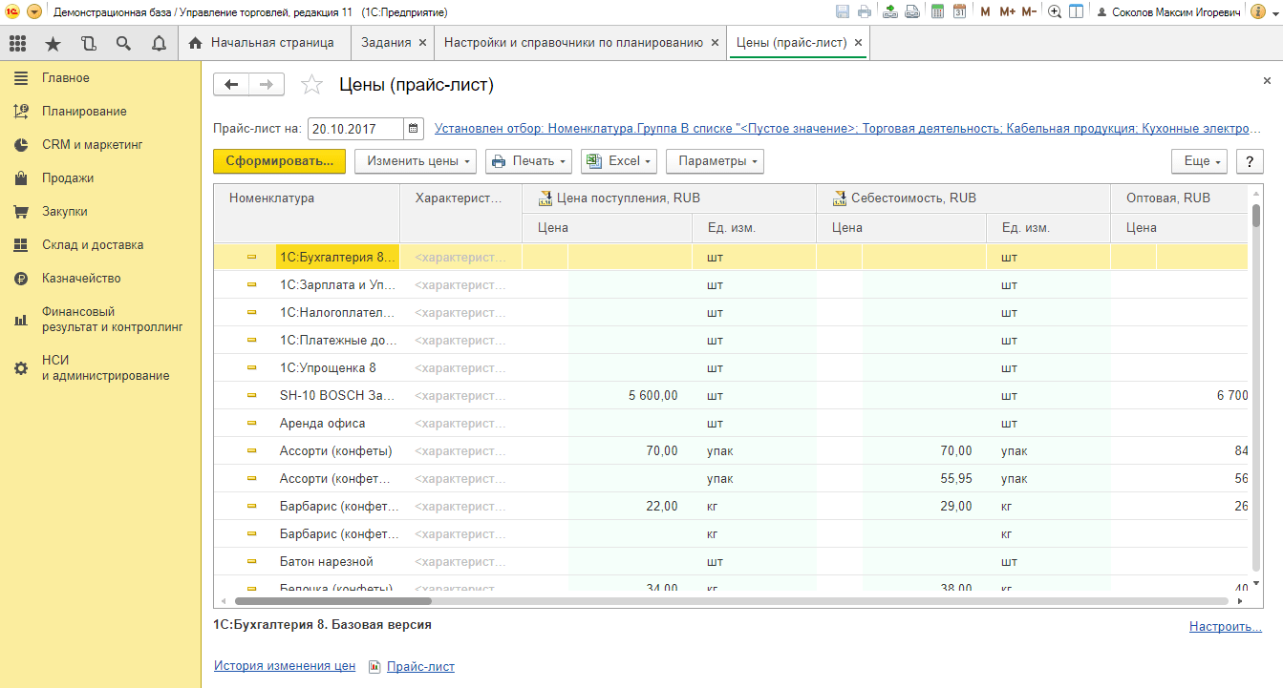The width and height of the screenshot is (1283, 688).
Task: Select the 1С:Зарплата и Уп… row
Action: click(x=731, y=285)
